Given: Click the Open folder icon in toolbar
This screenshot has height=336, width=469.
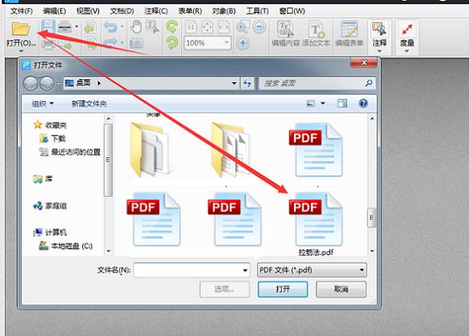Looking at the screenshot, I should click(x=21, y=29).
